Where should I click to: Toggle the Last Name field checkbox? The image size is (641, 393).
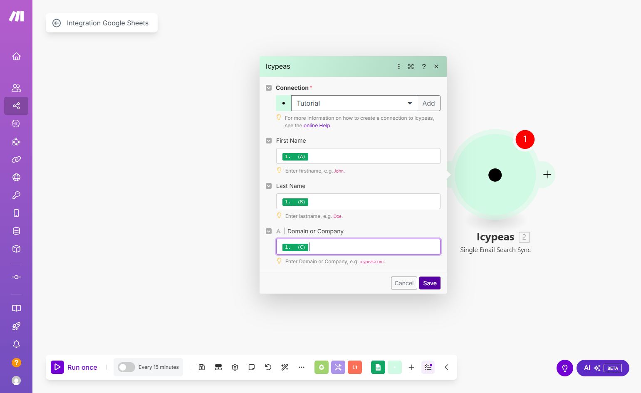point(269,186)
